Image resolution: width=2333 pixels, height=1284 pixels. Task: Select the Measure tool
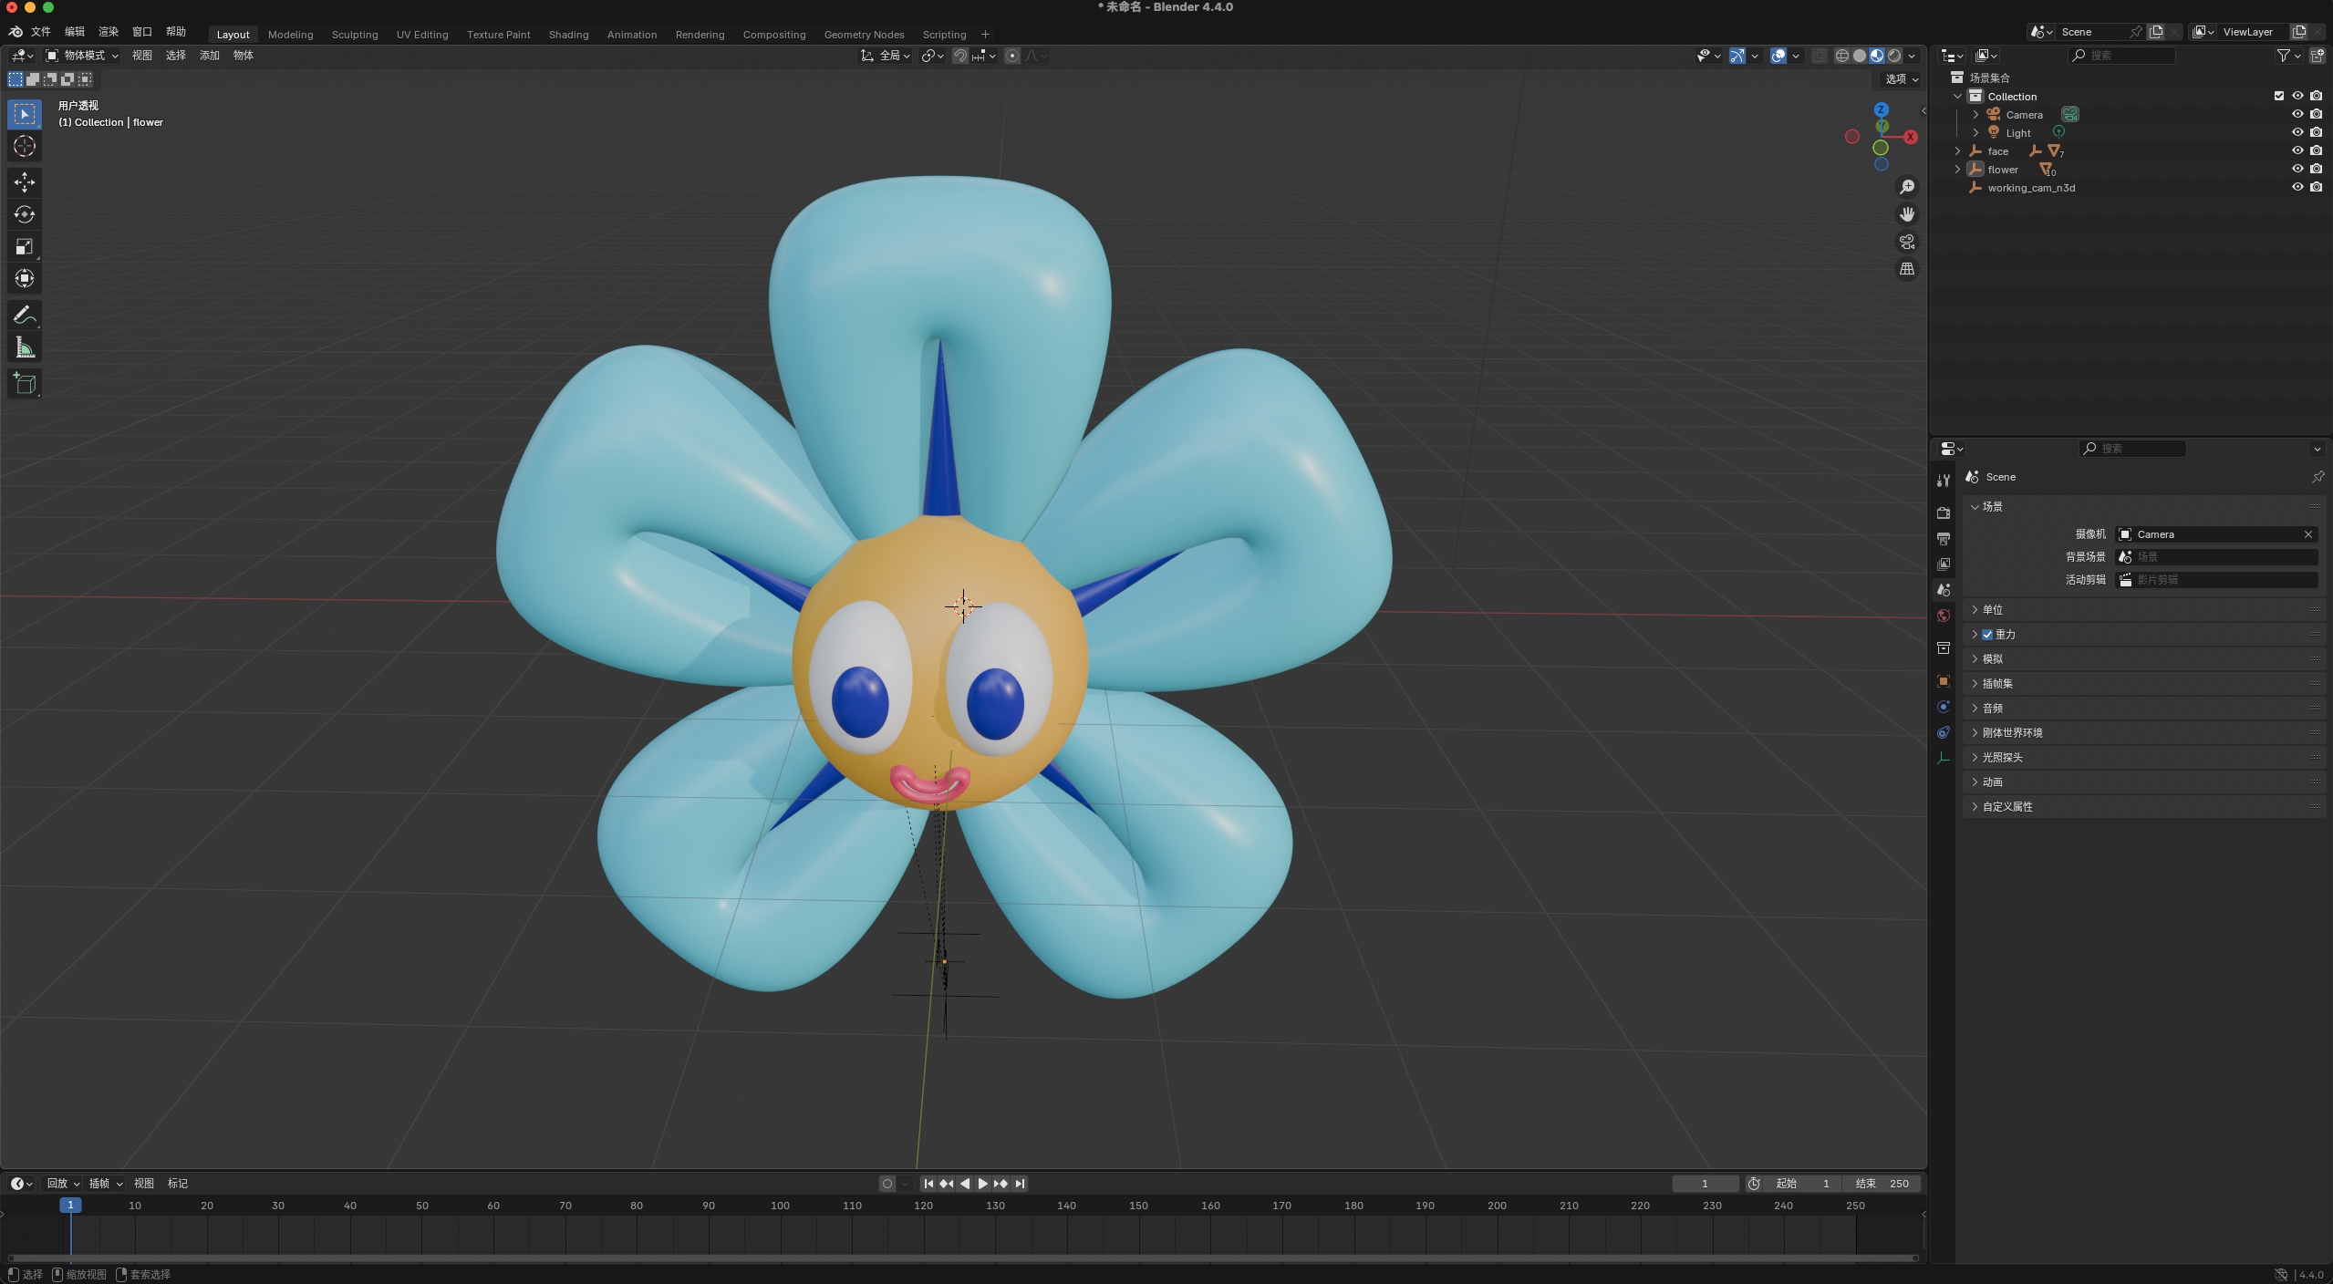(x=25, y=347)
